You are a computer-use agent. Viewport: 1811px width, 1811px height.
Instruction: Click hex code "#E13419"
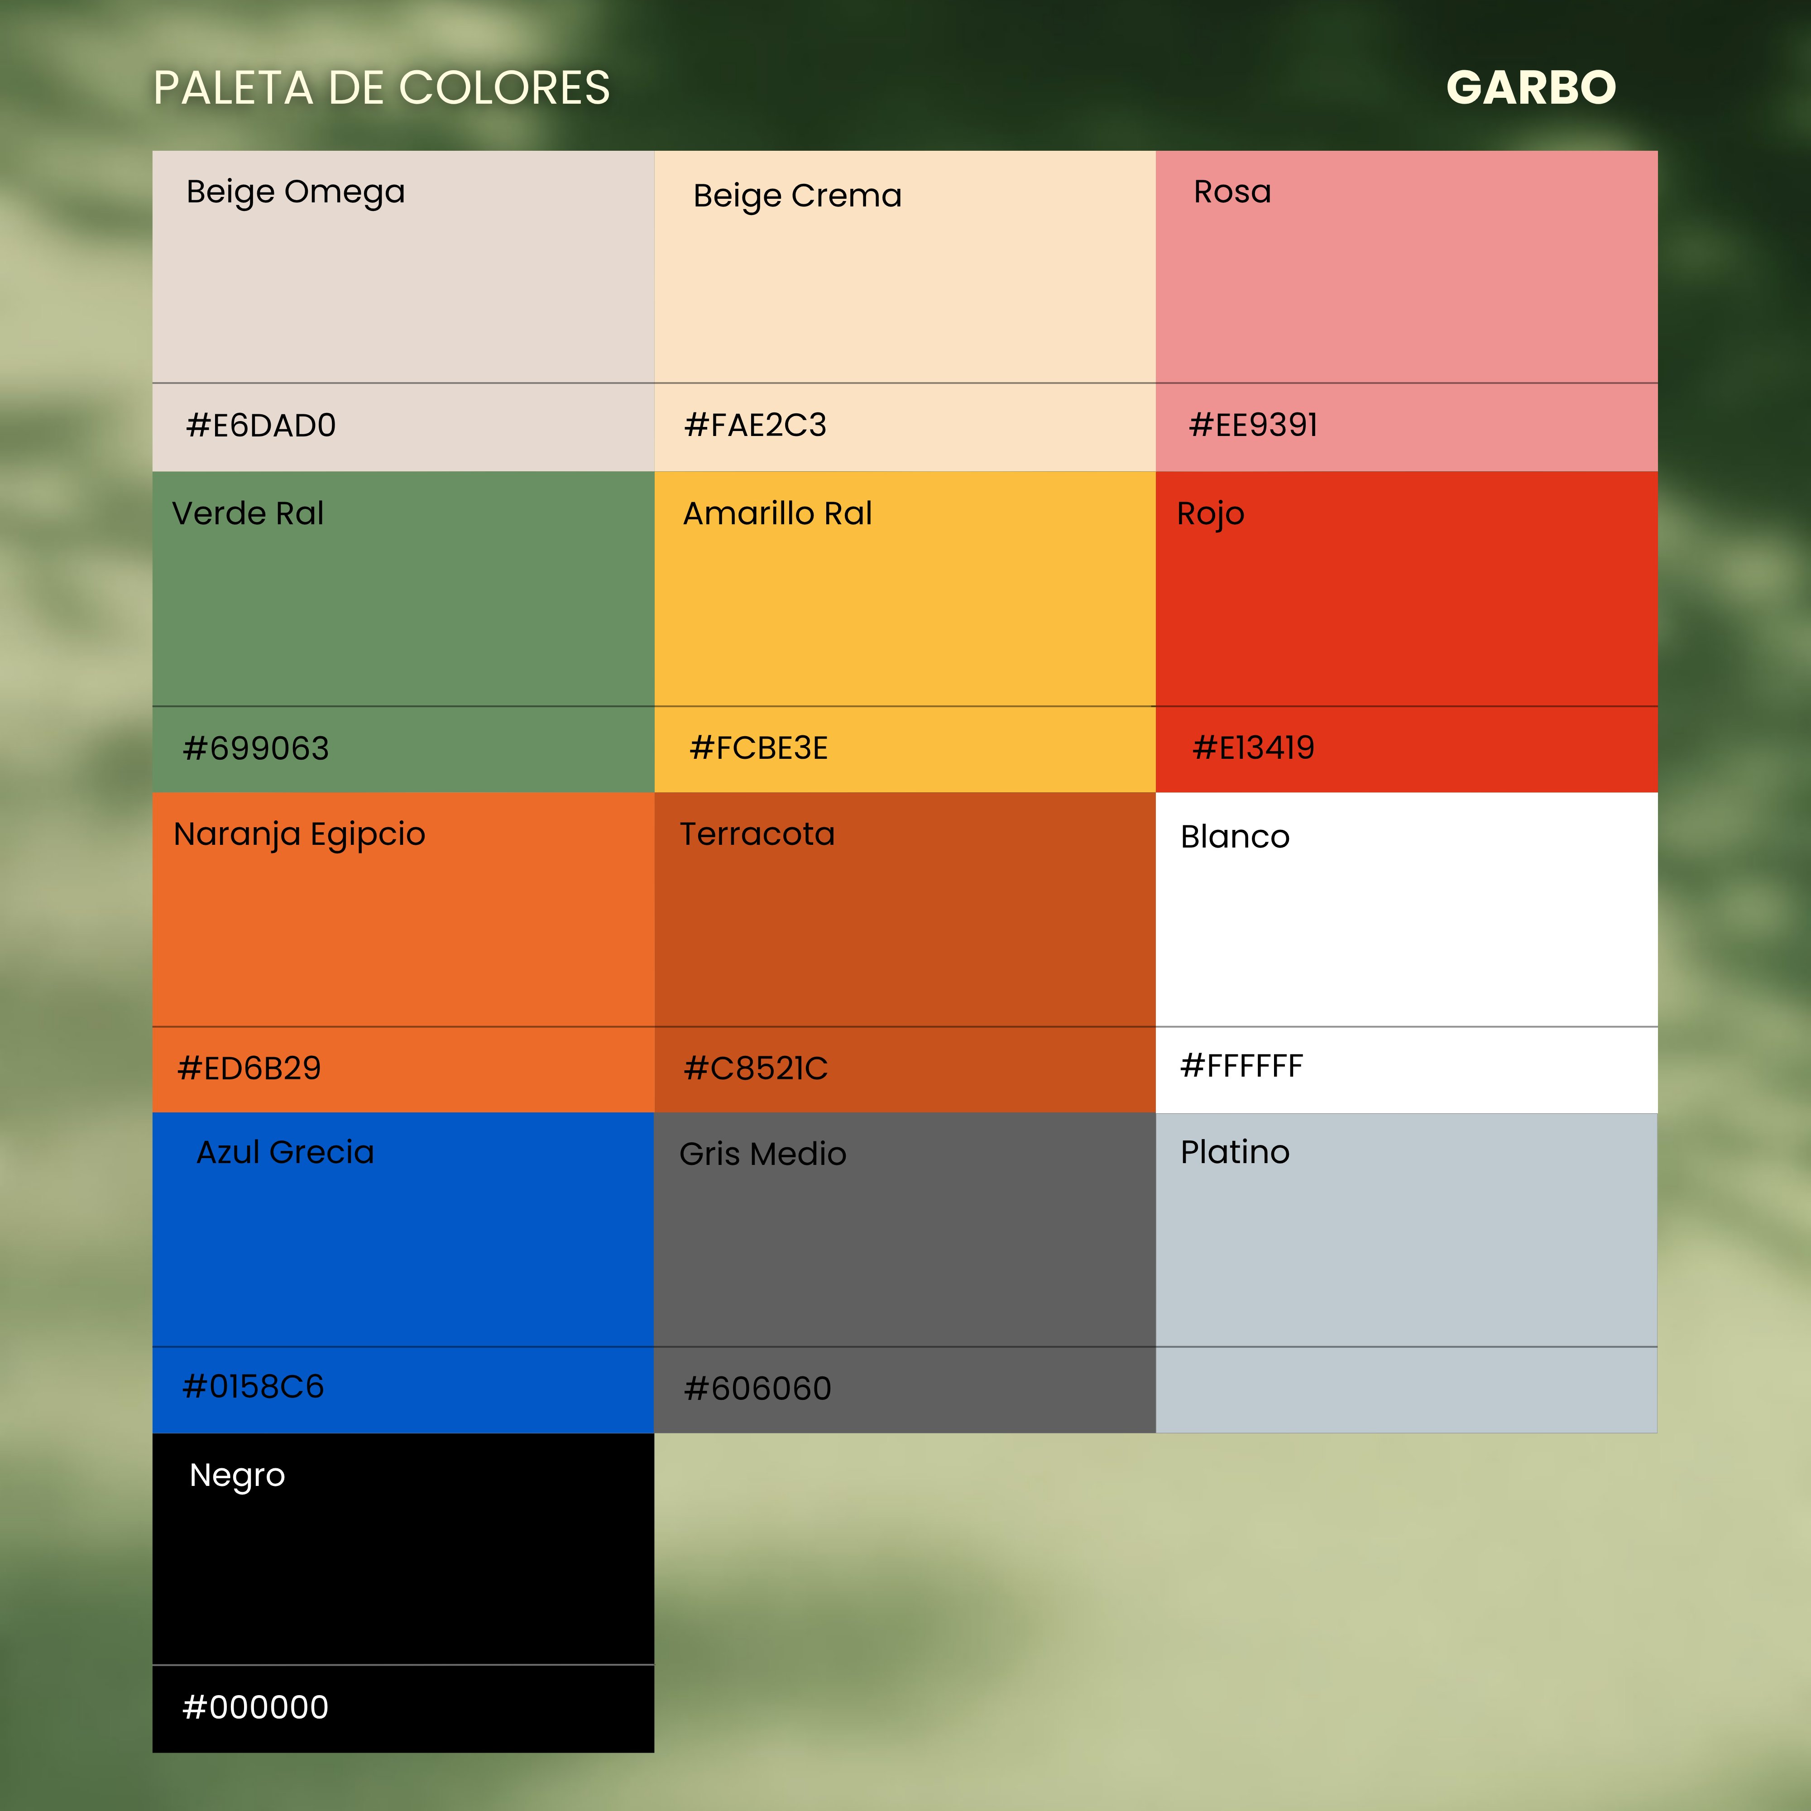point(1253,747)
